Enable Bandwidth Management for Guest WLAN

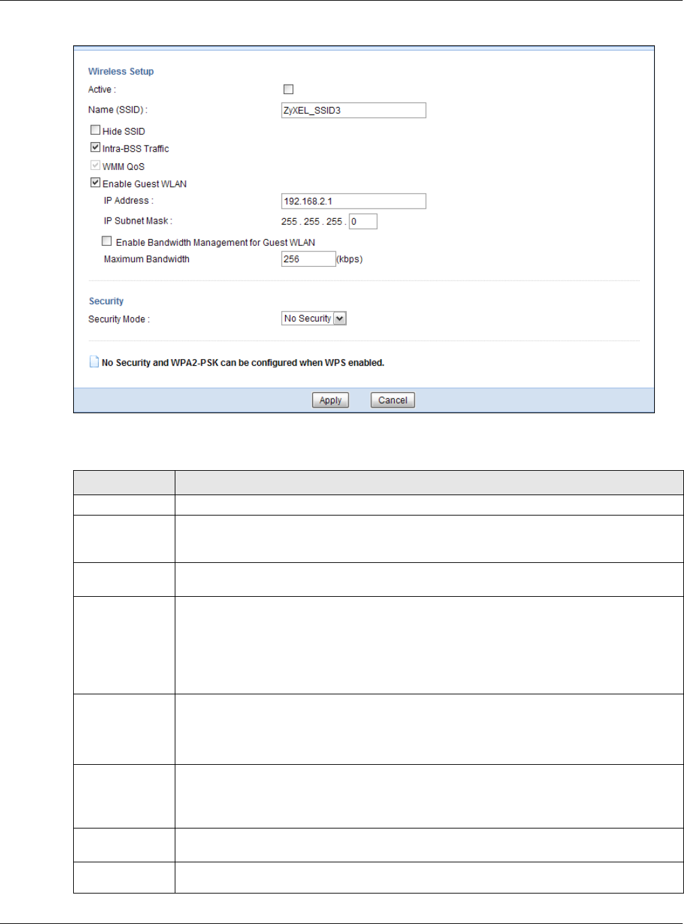[x=106, y=241]
